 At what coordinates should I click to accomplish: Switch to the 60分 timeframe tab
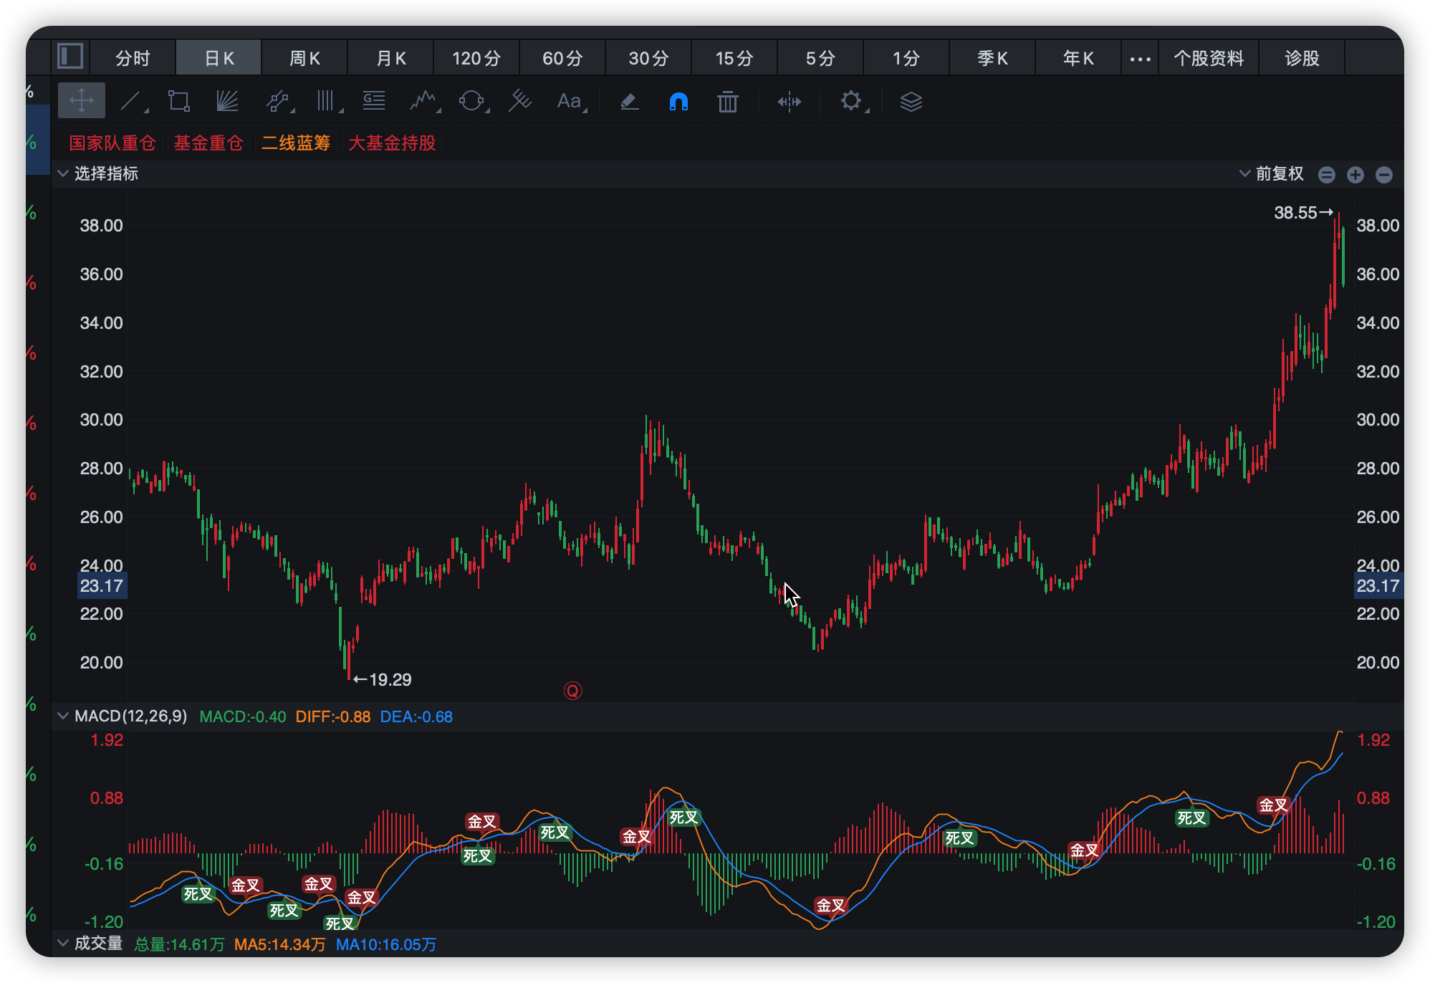point(562,58)
